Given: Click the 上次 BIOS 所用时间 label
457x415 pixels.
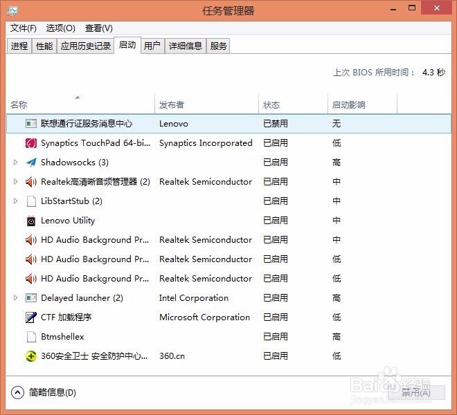Looking at the screenshot, I should pyautogui.click(x=374, y=72).
